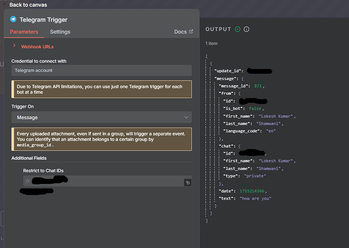Screen dimensions: 349x248
Task: Click "Lokesh Kumar" under the chat object
Action: (276, 161)
